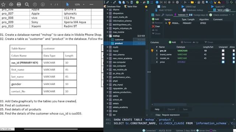Open the more options ellipsis in the PDF viewer
Viewport: 236px width, 132px height.
pyautogui.click(x=91, y=4)
